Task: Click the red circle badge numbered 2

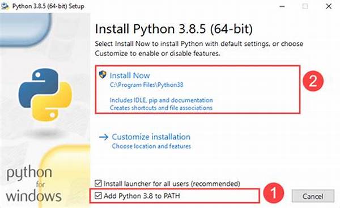Action: click(313, 81)
